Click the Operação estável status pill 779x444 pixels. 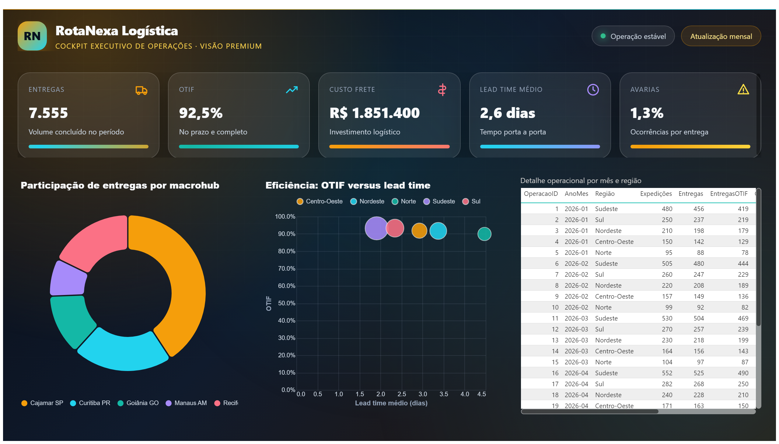633,36
